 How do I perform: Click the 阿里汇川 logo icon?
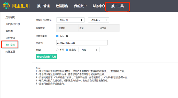tap(6, 6)
